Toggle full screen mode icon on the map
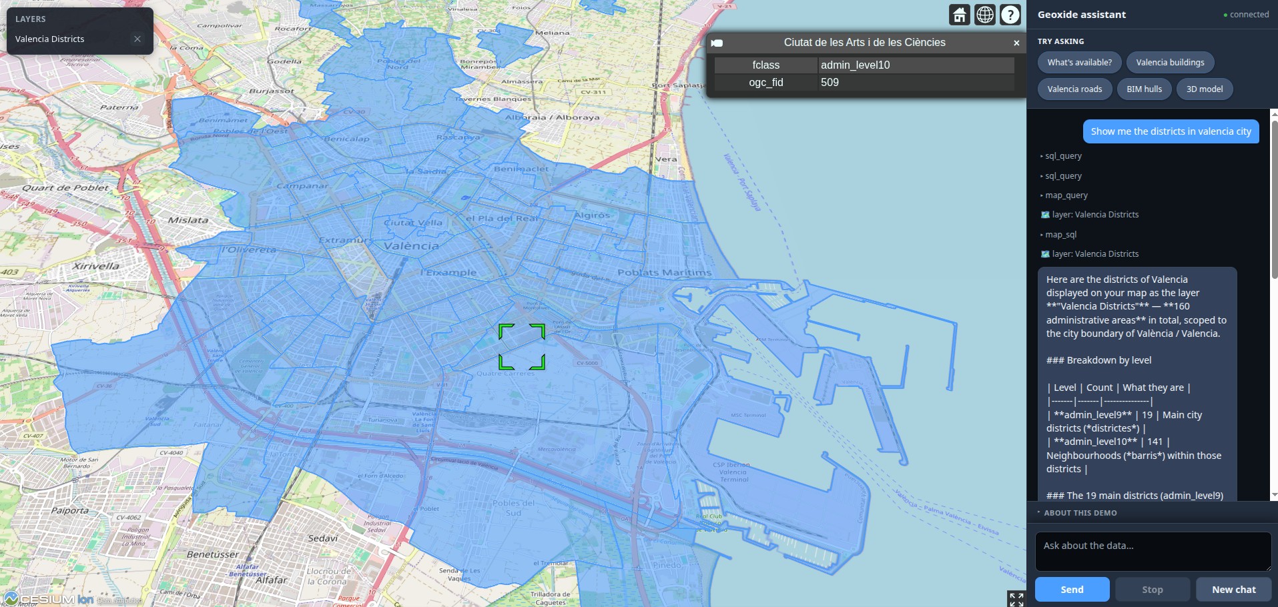 pyautogui.click(x=1016, y=598)
